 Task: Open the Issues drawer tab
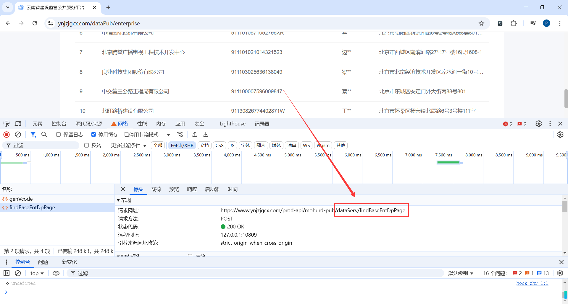click(x=43, y=262)
